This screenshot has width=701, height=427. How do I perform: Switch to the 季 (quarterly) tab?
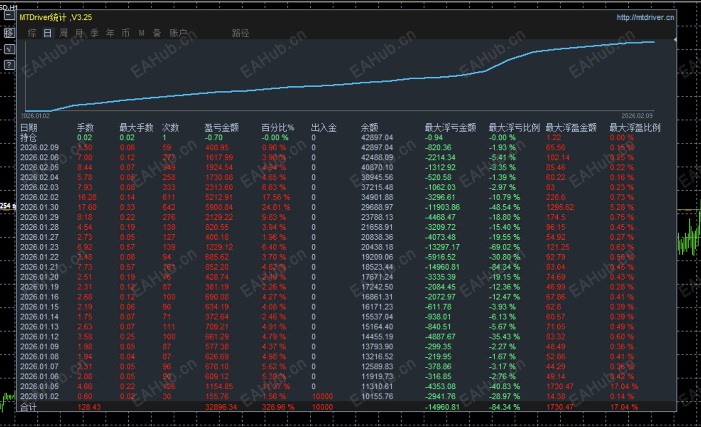pyautogui.click(x=95, y=33)
